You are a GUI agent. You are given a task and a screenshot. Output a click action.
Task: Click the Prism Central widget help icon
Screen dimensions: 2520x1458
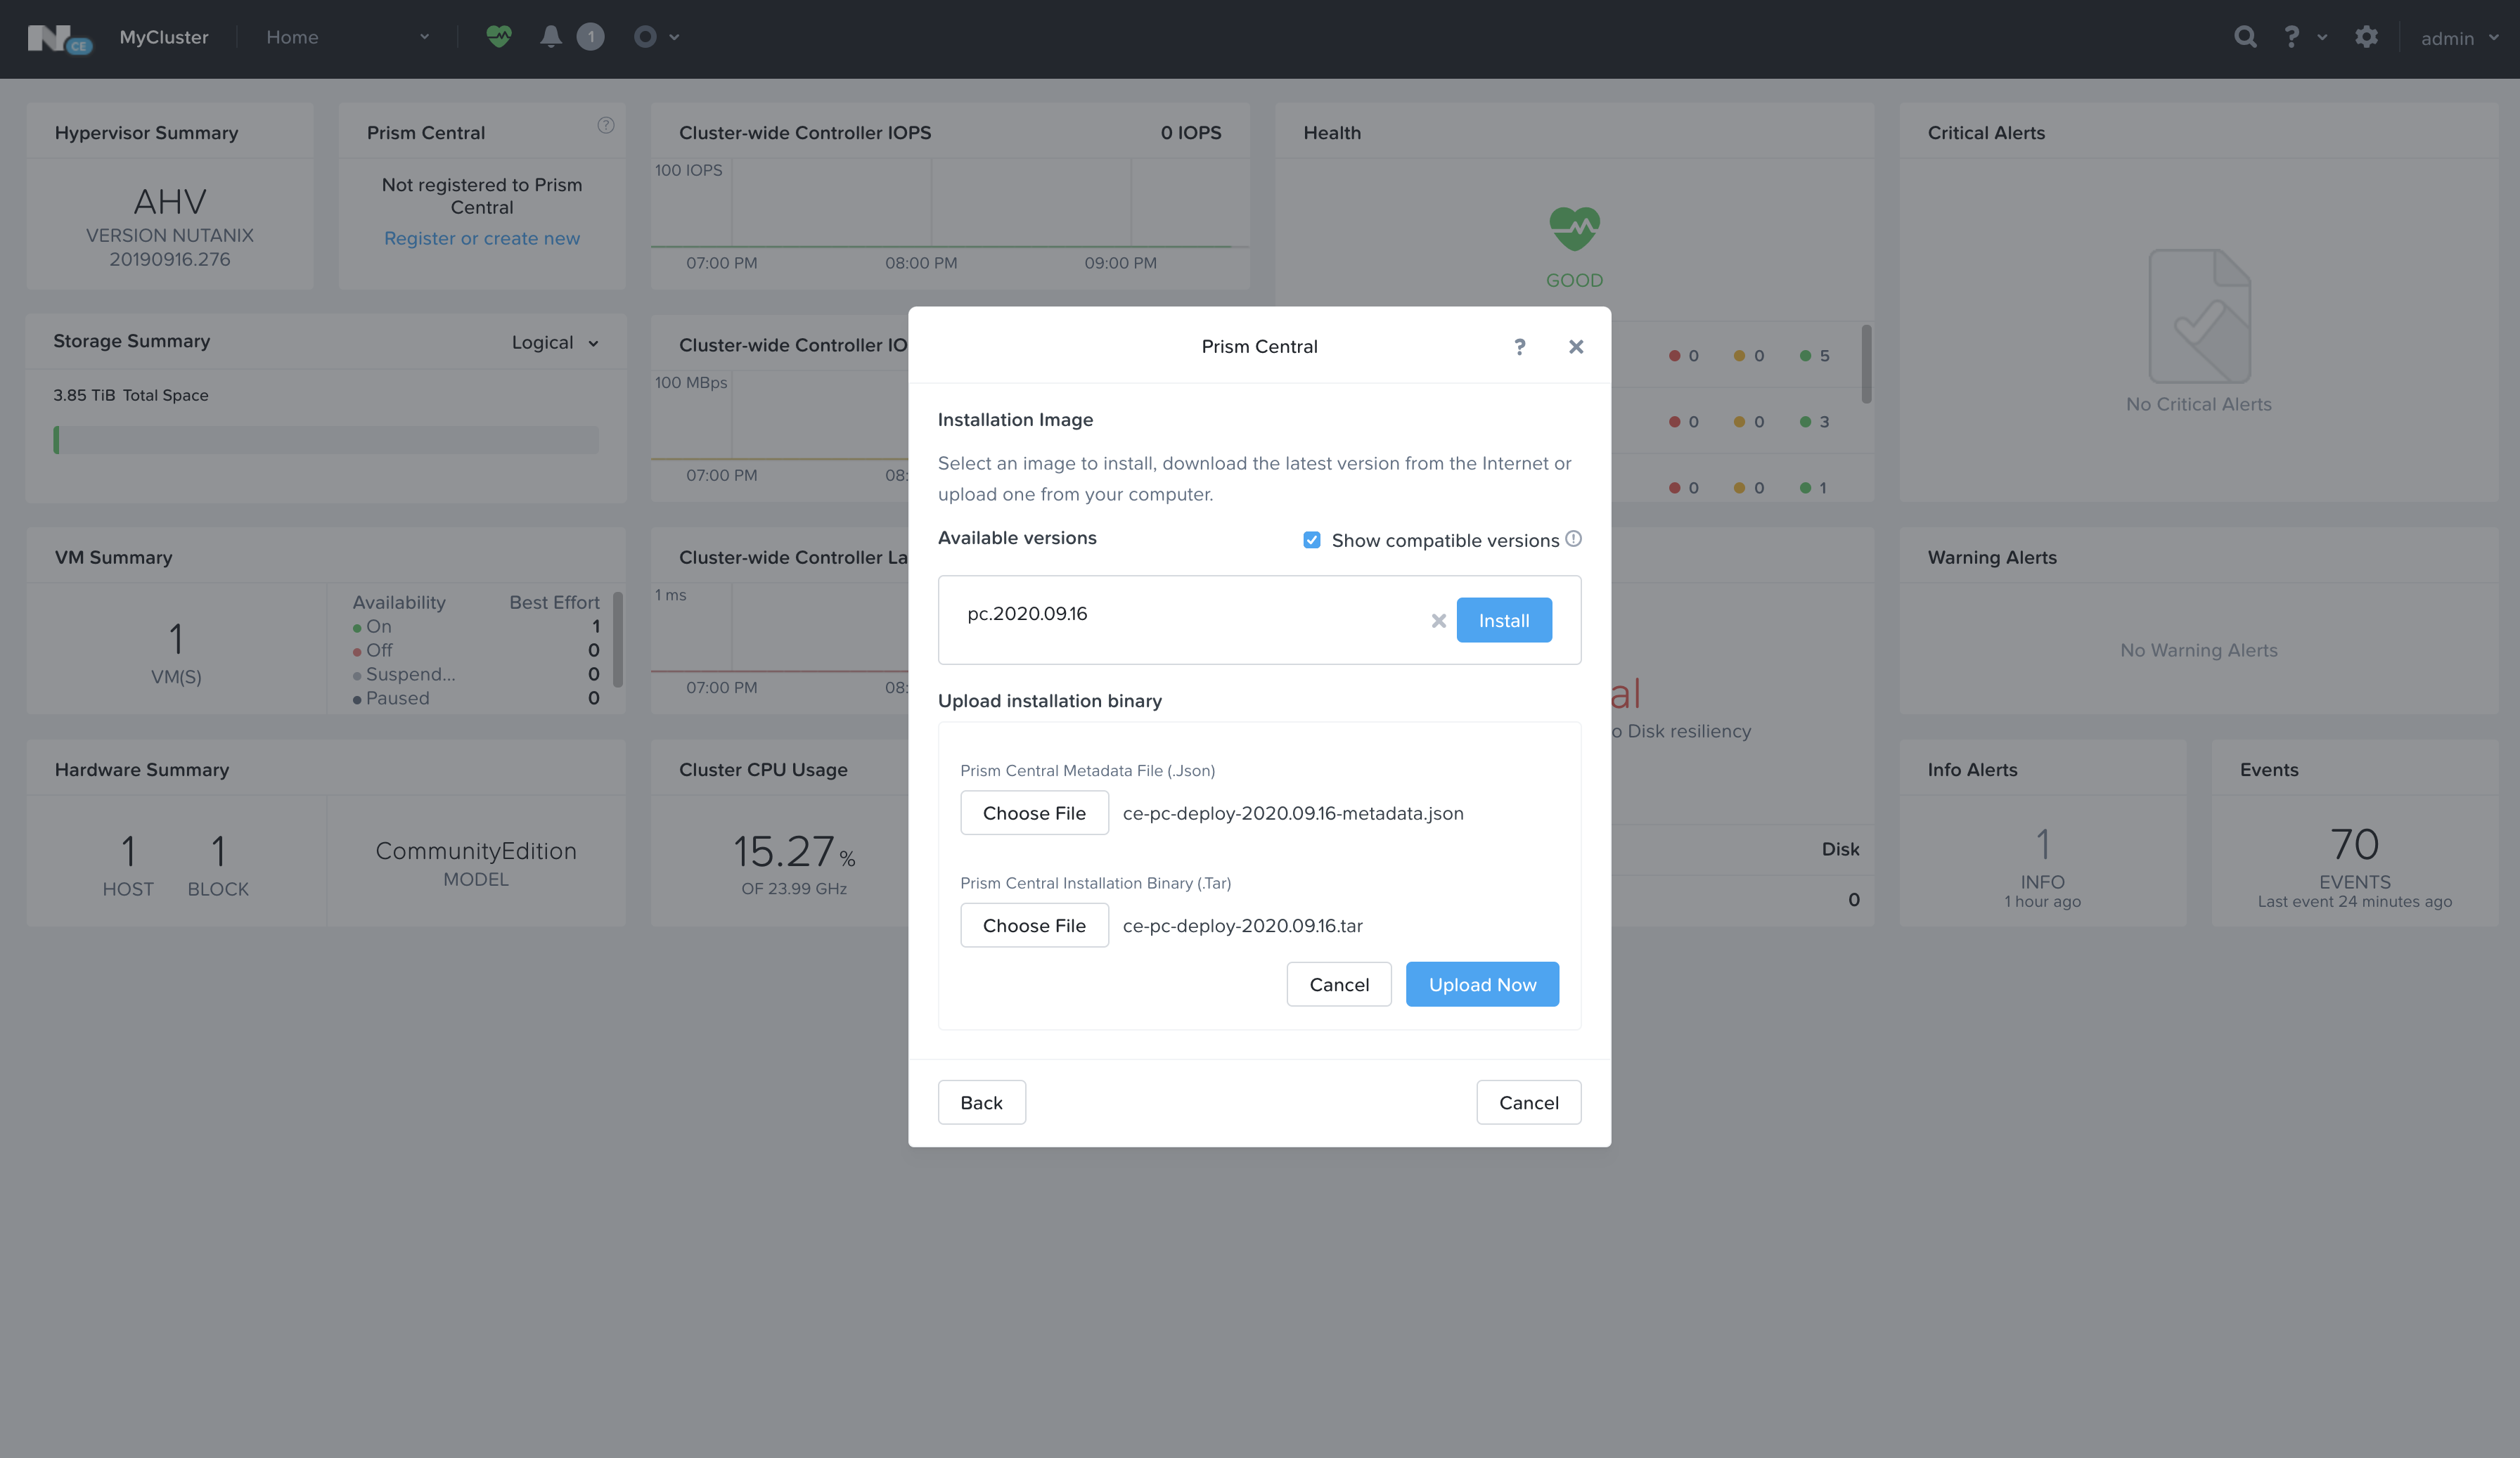[x=606, y=125]
